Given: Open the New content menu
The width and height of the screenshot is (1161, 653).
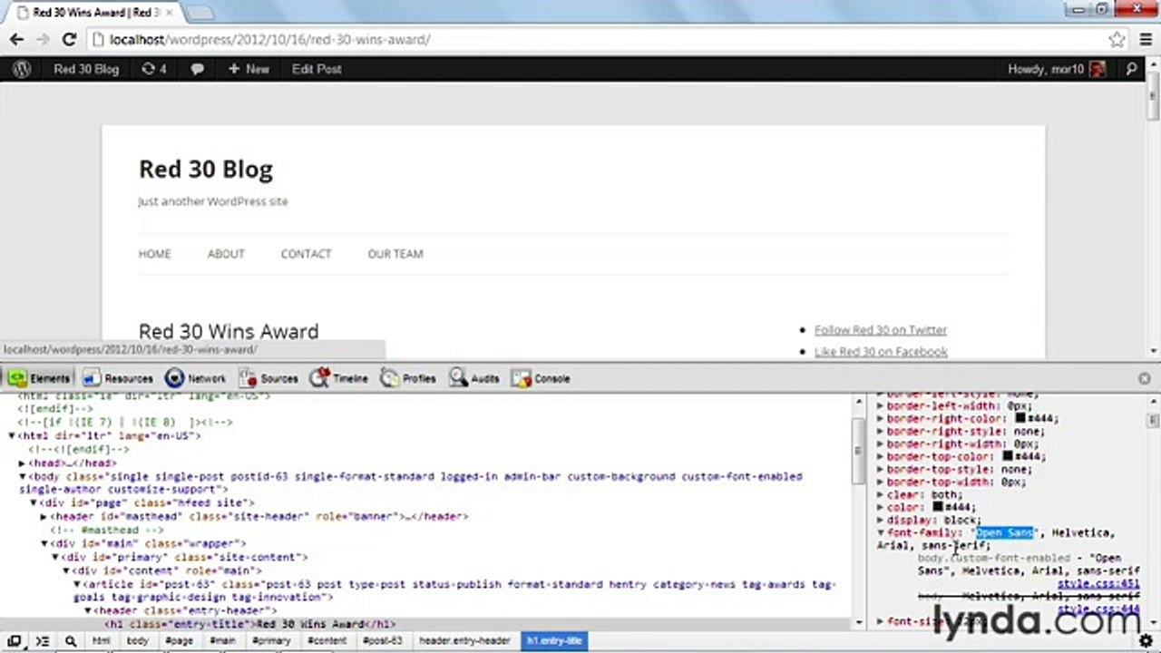Looking at the screenshot, I should click(x=249, y=69).
